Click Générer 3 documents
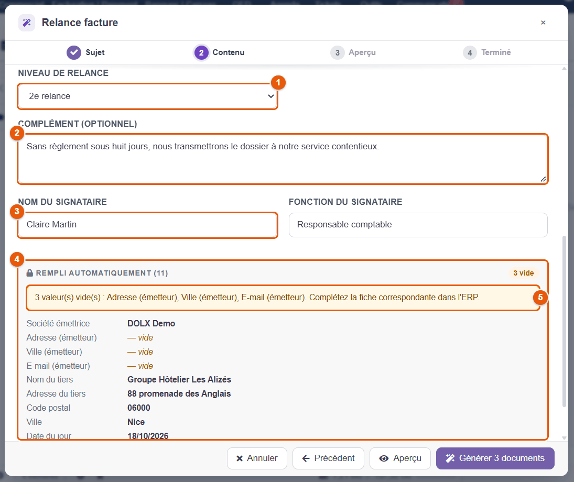The width and height of the screenshot is (574, 482). pyautogui.click(x=495, y=458)
